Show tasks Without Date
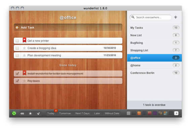Viewport: 191px width, 130px height. 112,113
